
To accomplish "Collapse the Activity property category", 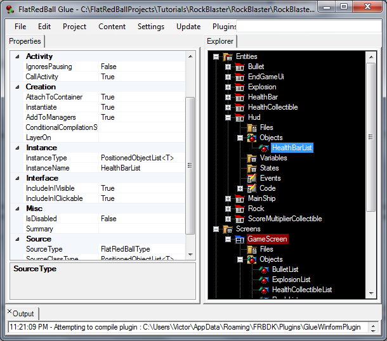I will 17,56.
